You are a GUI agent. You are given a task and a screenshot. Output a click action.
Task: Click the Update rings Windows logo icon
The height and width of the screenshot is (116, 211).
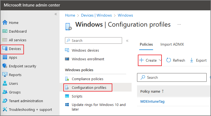coord(67,105)
